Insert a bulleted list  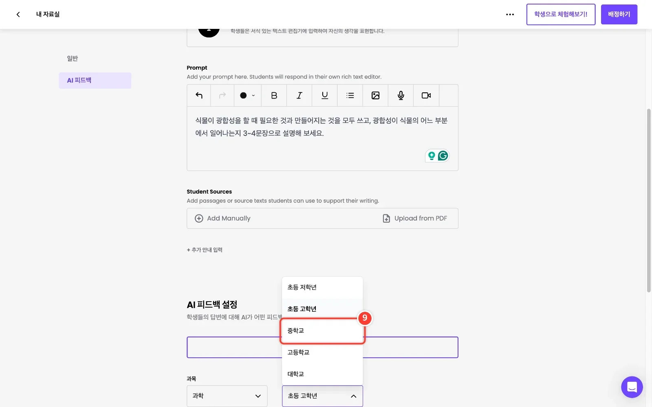[350, 95]
